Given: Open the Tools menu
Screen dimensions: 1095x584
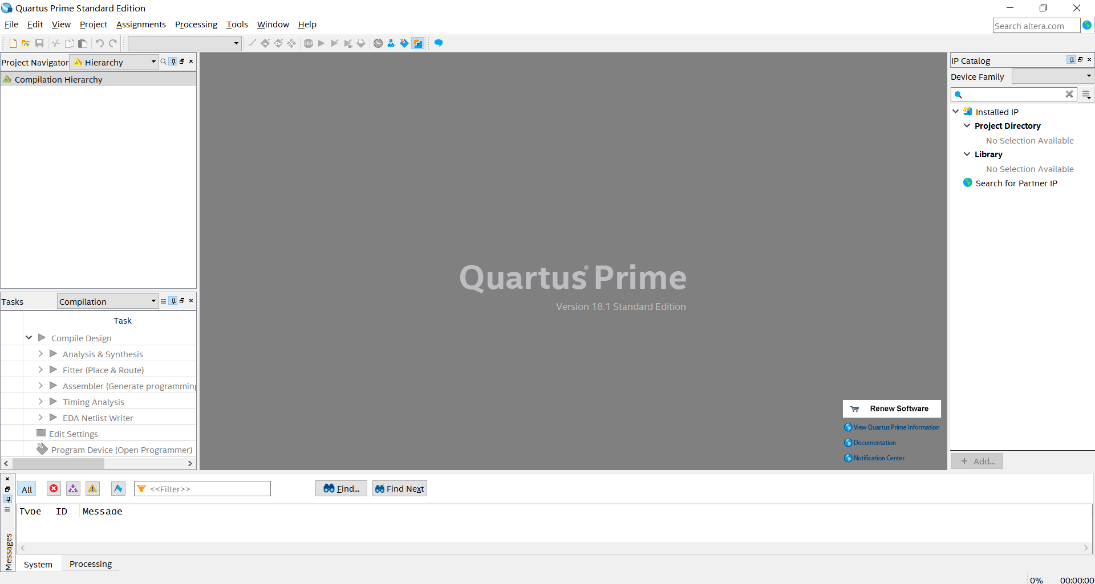Looking at the screenshot, I should tap(237, 24).
